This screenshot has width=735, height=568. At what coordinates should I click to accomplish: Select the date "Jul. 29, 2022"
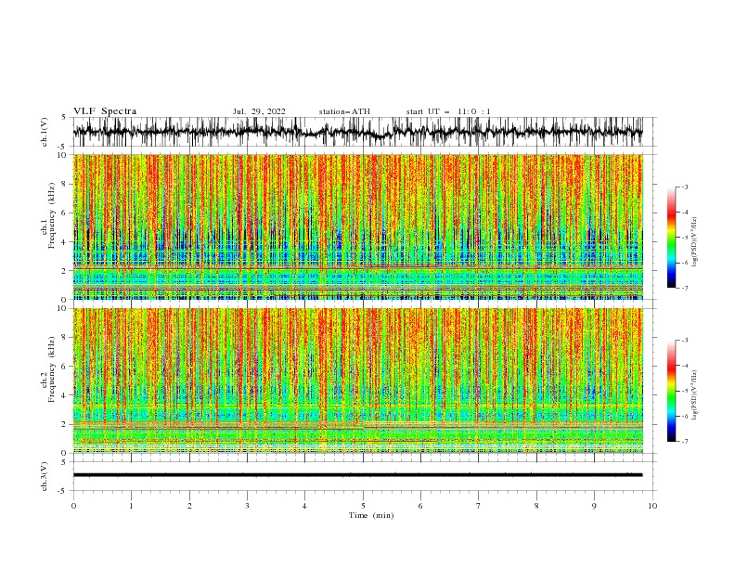(259, 111)
